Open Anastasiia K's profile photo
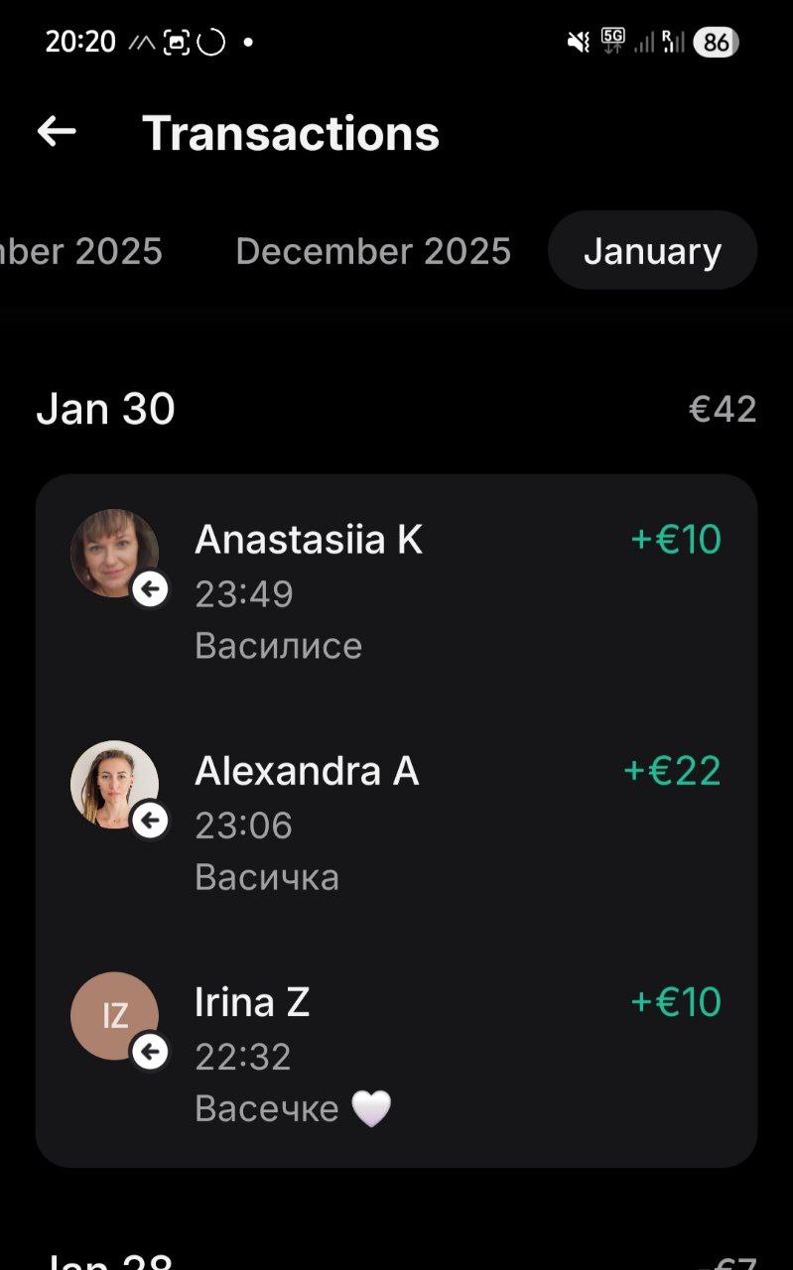 113,552
